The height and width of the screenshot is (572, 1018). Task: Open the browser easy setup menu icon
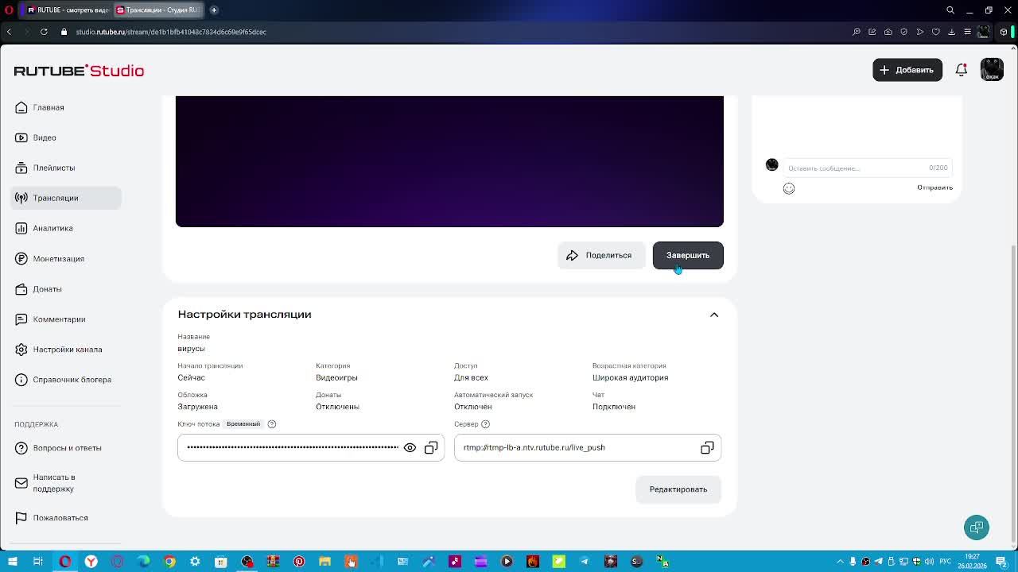tap(968, 32)
